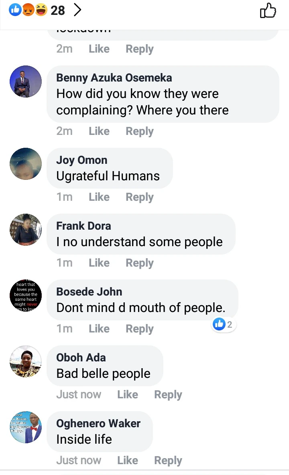Reply to Oghenero Waker's Inside life comment
The height and width of the screenshot is (475, 289).
pyautogui.click(x=168, y=461)
